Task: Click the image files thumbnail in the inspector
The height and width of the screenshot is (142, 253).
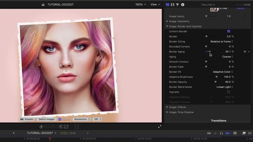Action: tap(214, 9)
